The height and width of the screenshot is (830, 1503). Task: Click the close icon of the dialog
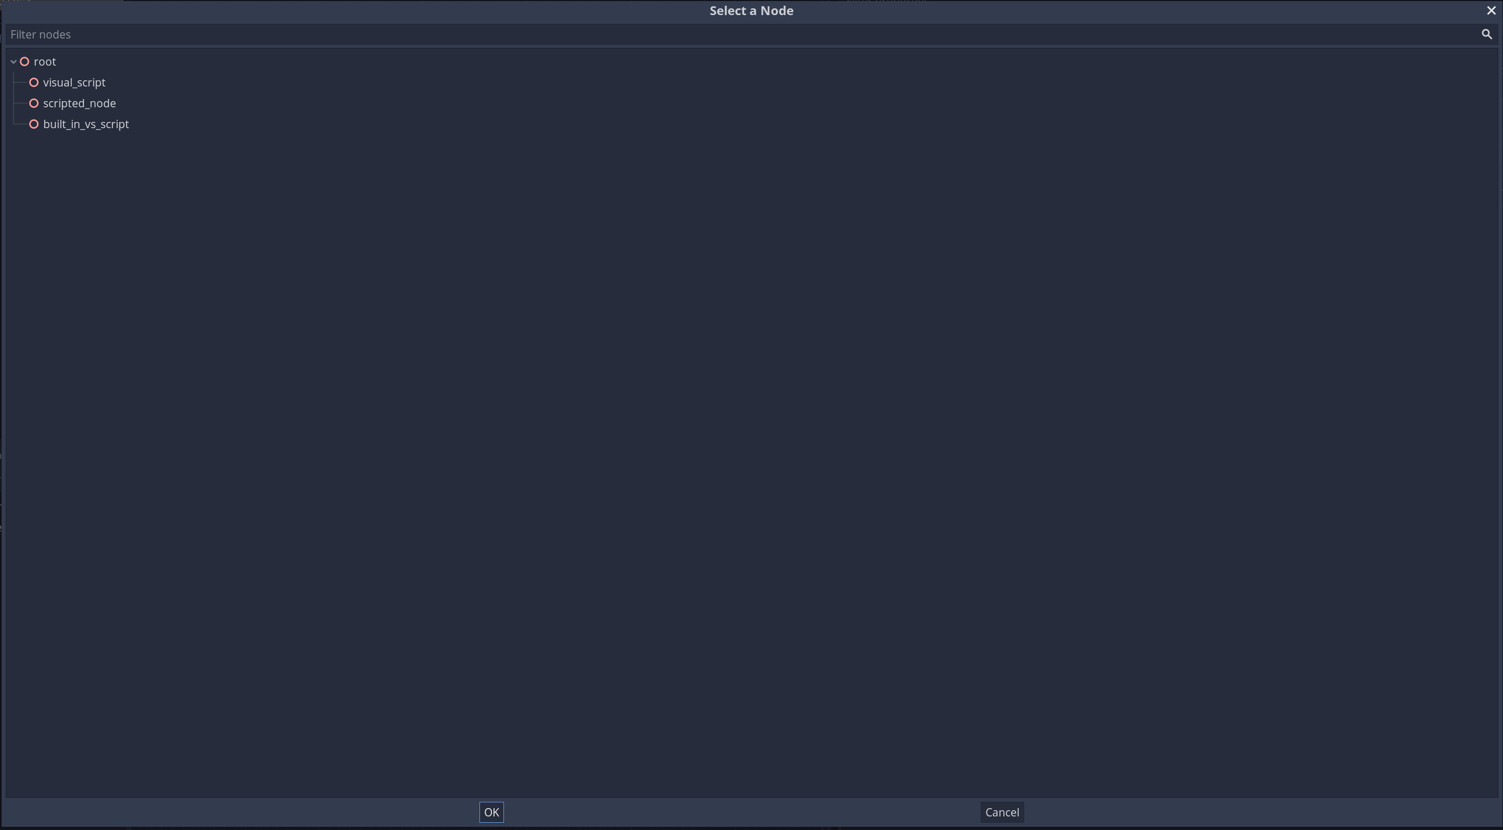tap(1492, 10)
